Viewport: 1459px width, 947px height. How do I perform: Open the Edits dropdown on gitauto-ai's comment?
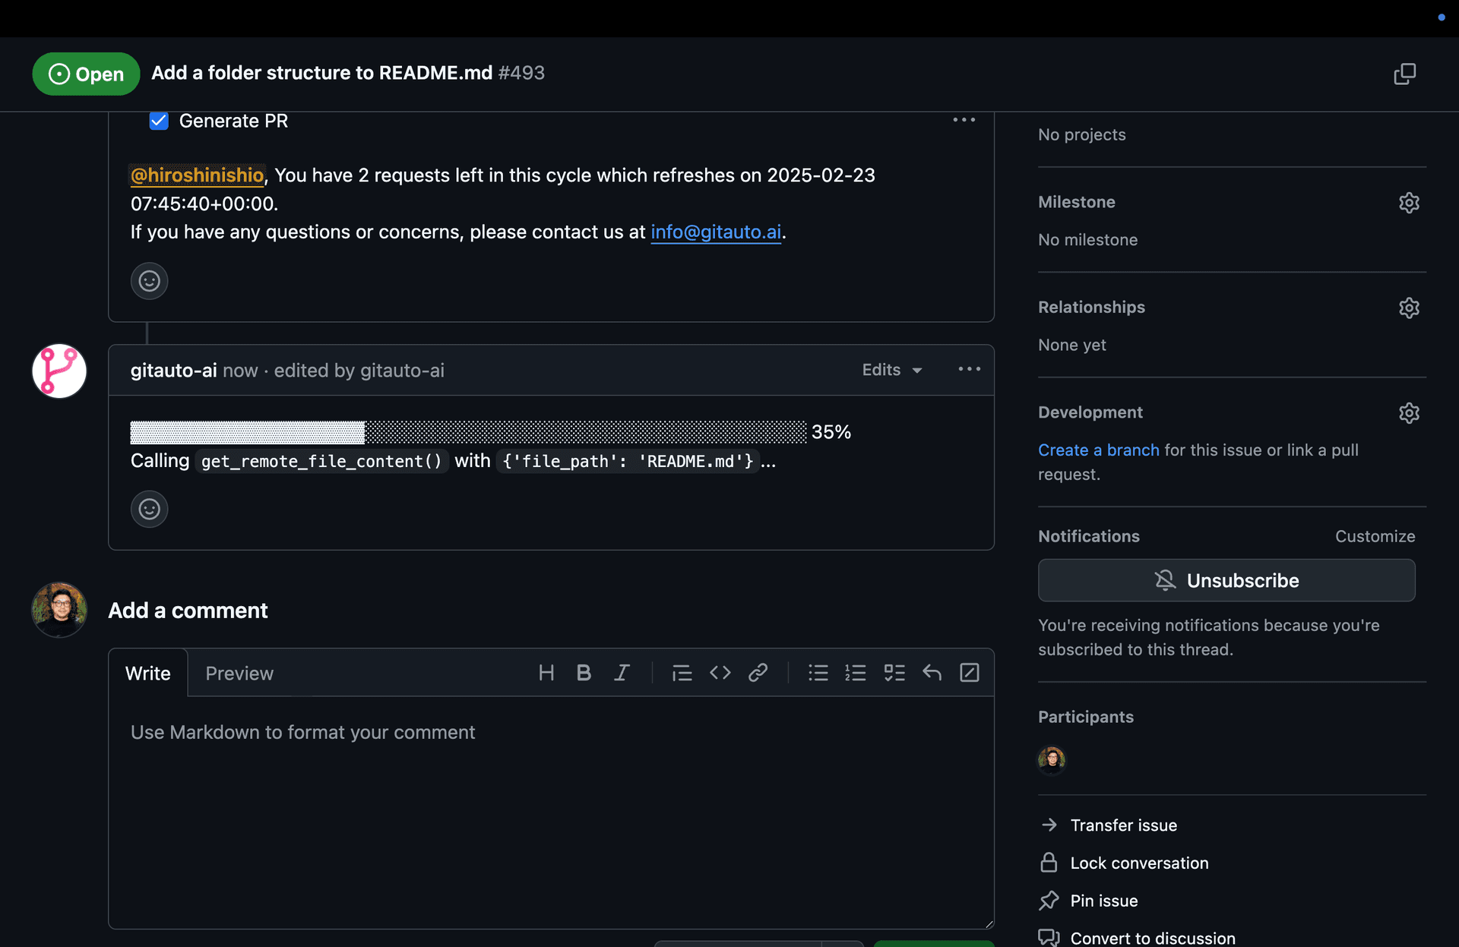(891, 370)
